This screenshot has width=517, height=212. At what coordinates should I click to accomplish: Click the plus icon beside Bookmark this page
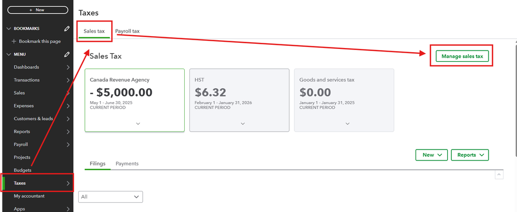pos(14,41)
